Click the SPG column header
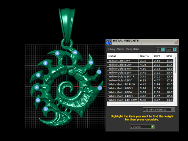The width and height of the screenshot is (188, 141). click(x=169, y=56)
